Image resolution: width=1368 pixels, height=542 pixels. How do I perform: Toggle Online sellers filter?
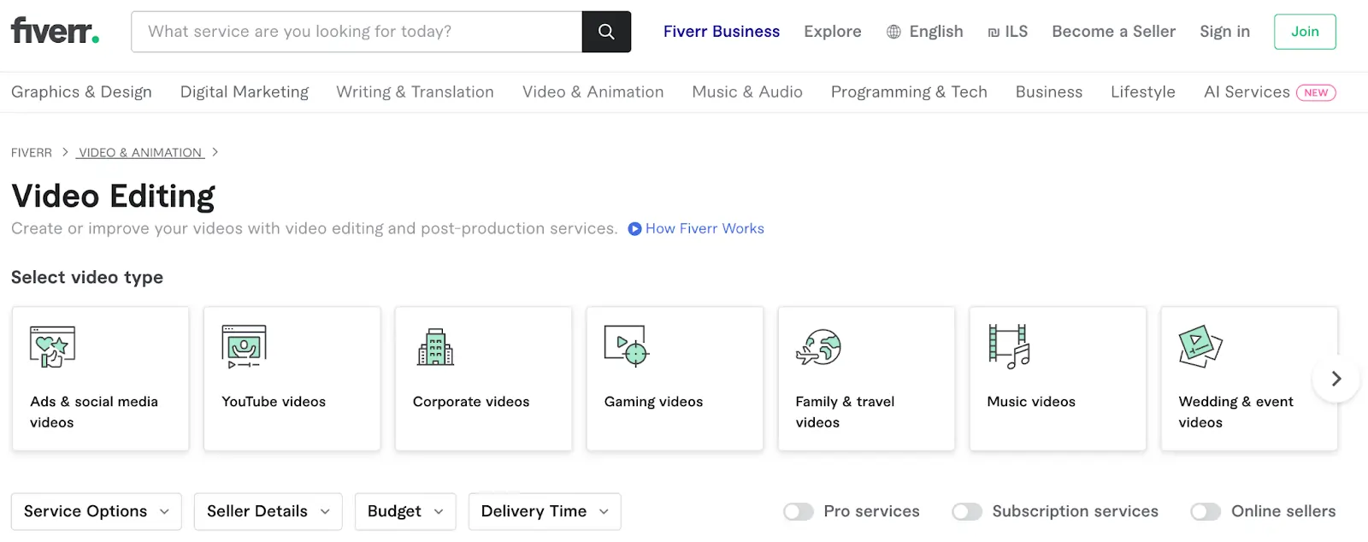click(x=1206, y=511)
